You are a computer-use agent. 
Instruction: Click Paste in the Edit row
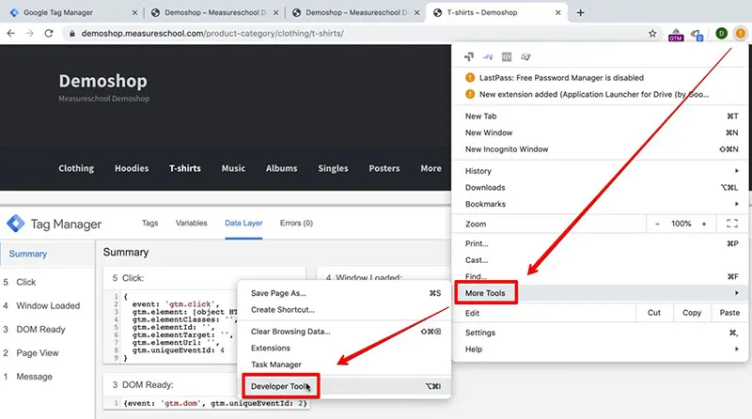[x=729, y=313]
